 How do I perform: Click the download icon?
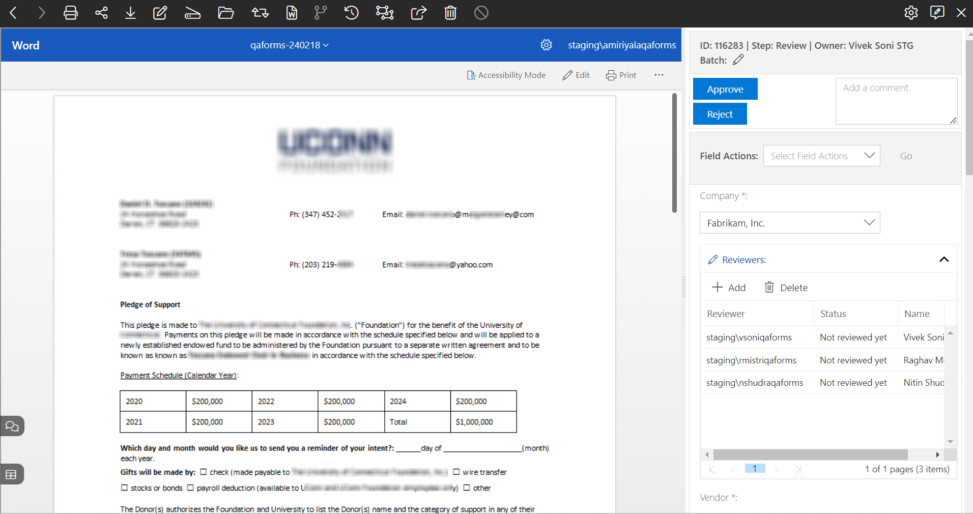pyautogui.click(x=130, y=13)
